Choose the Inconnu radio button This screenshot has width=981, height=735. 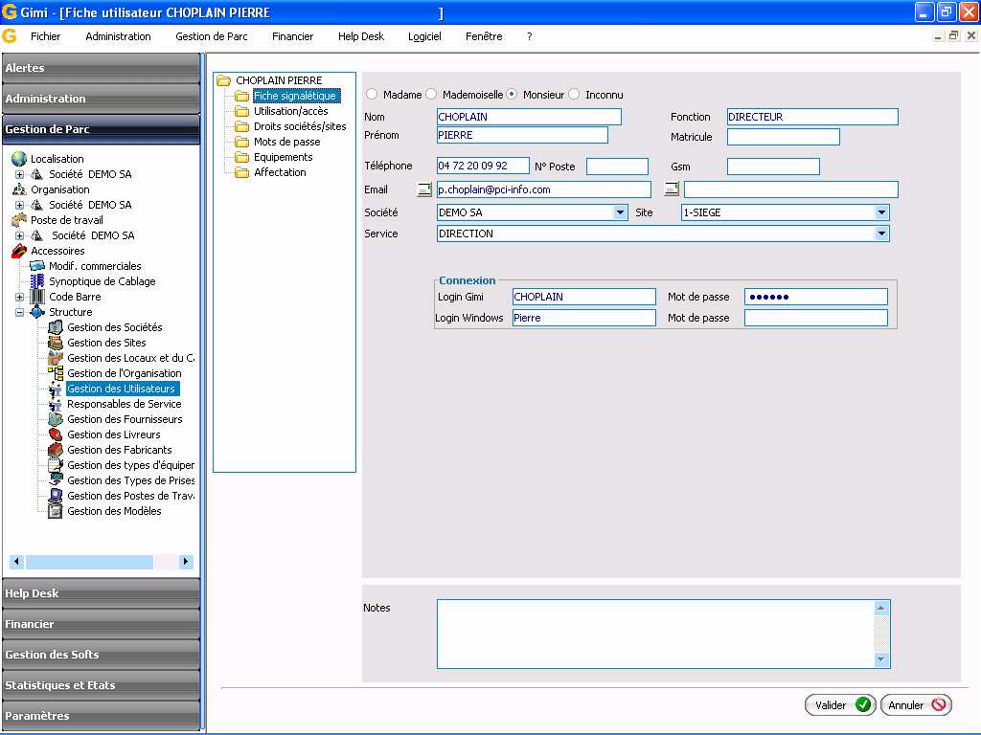574,95
